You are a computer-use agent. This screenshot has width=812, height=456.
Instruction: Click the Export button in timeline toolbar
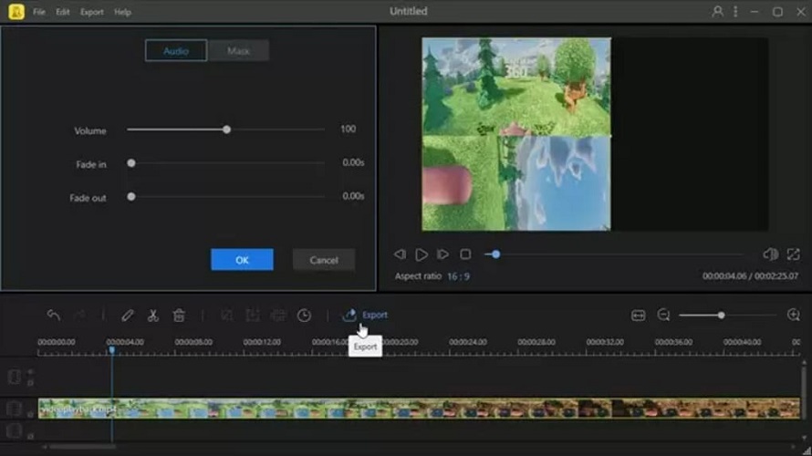pyautogui.click(x=365, y=316)
